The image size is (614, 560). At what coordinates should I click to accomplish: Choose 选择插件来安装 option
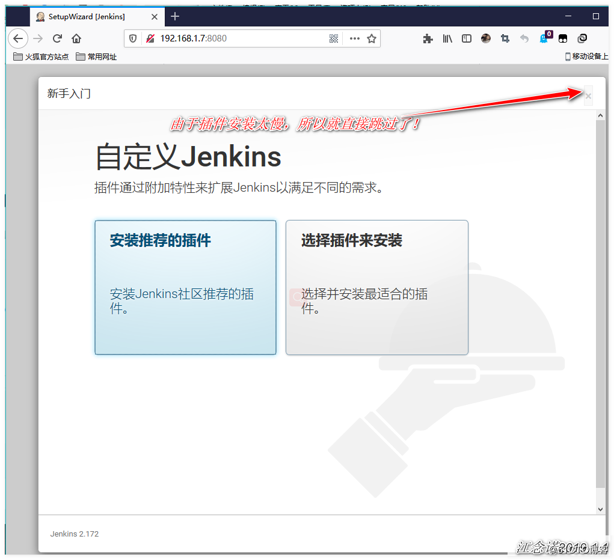click(376, 287)
